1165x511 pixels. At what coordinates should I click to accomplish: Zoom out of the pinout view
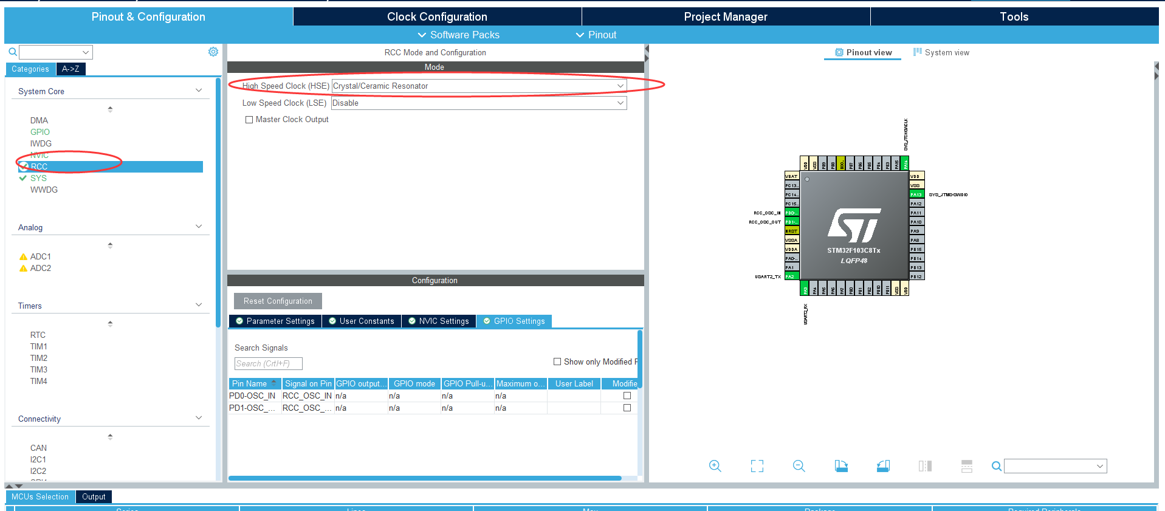point(799,466)
